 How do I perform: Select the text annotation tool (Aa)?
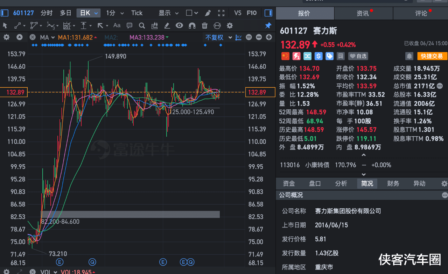pos(117,26)
